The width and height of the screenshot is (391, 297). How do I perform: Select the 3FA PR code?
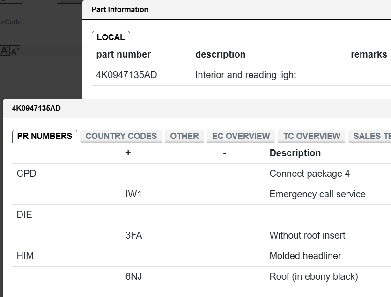[133, 235]
